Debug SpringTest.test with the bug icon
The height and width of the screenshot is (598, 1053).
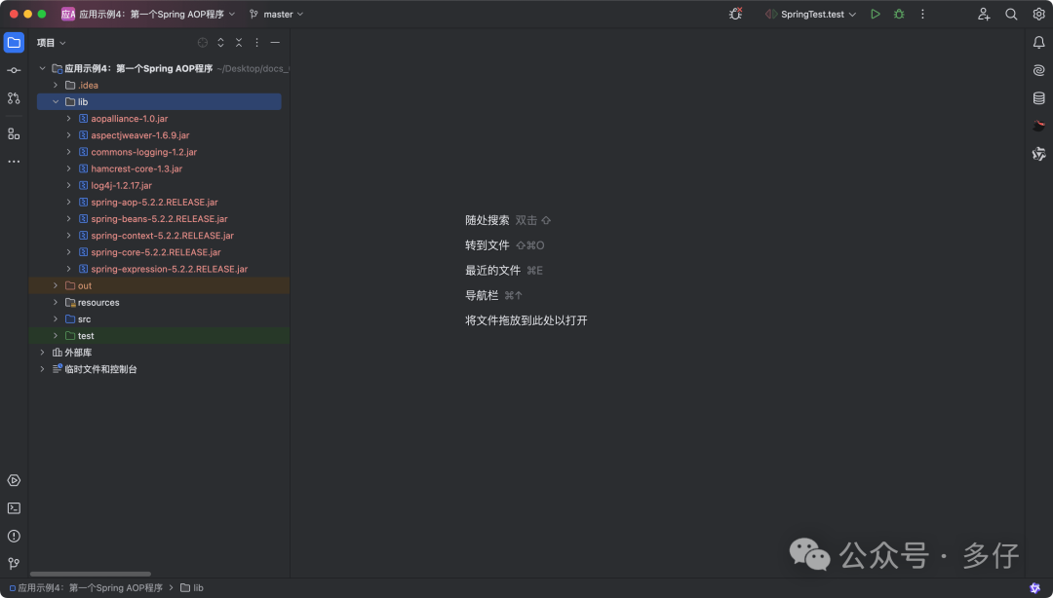pos(899,14)
